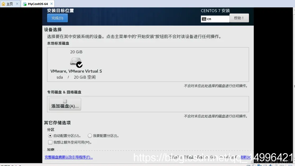295x166 pixels.
Task: Select 我要配置分区(I) partitioning option
Action: pyautogui.click(x=90, y=136)
